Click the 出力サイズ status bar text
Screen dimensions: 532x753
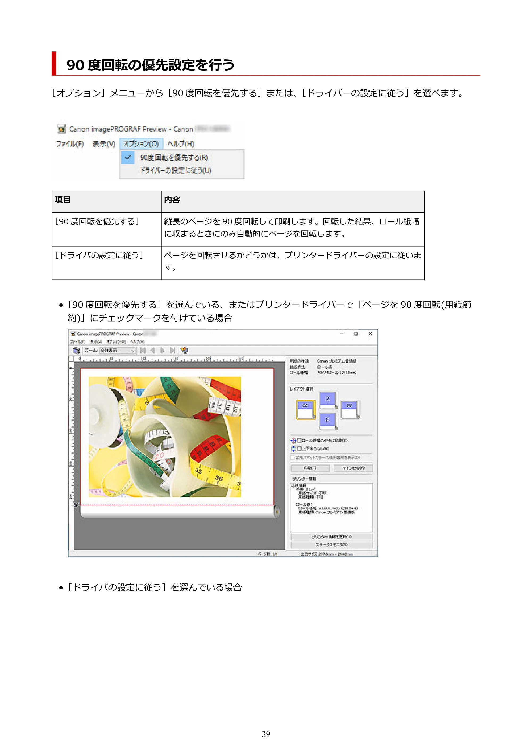[327, 554]
